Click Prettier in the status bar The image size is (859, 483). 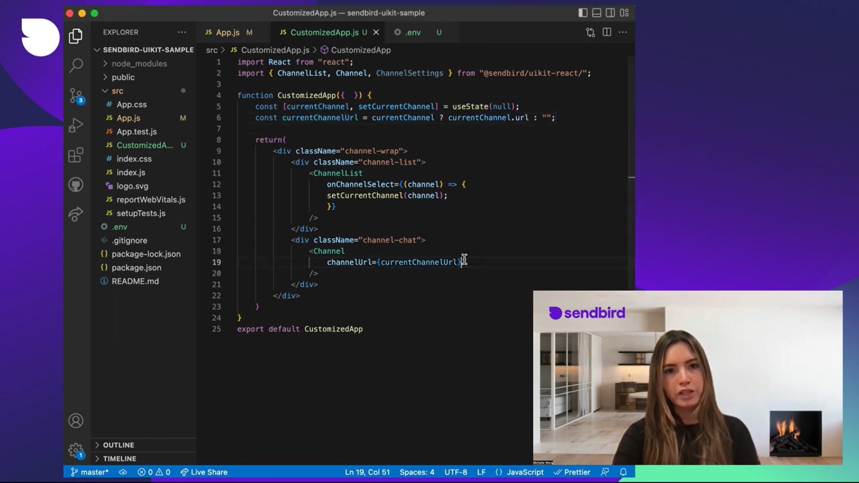pyautogui.click(x=572, y=472)
